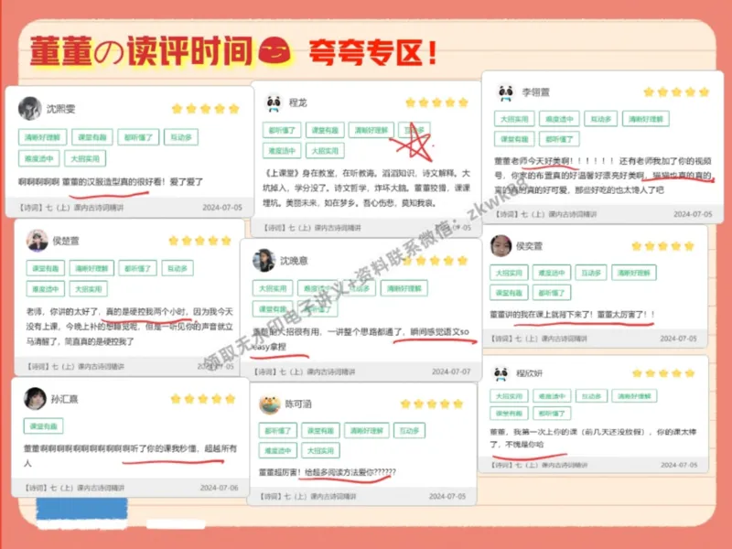Click date 2024-07-05 on 李翎萱's review
Screen dimensions: 732x549
pos(693,214)
